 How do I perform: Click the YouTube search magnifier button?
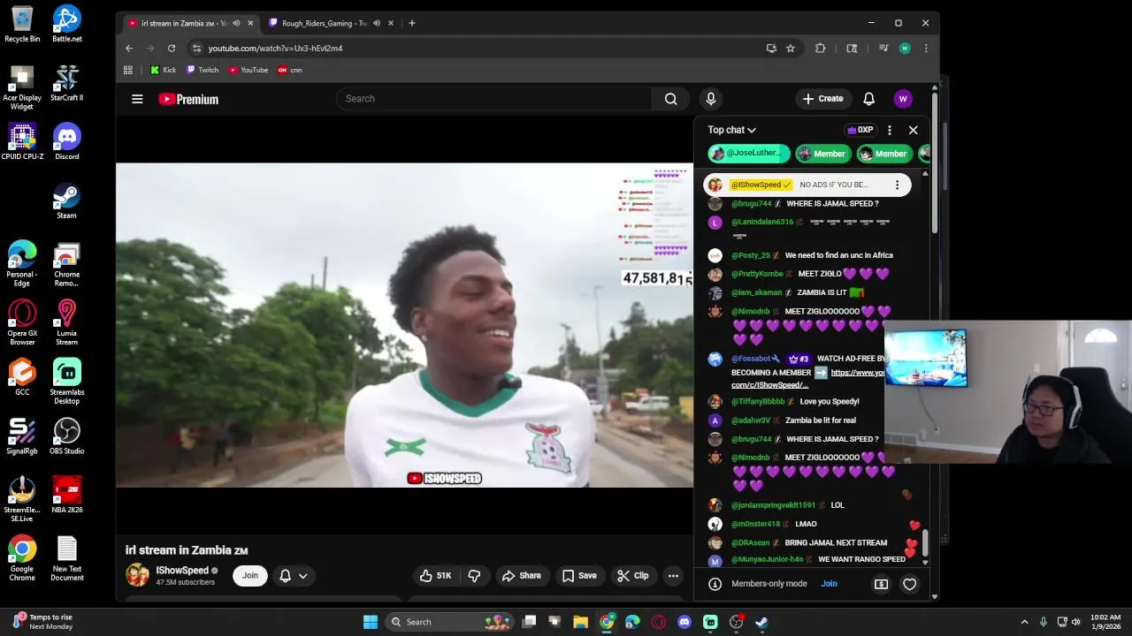click(670, 99)
